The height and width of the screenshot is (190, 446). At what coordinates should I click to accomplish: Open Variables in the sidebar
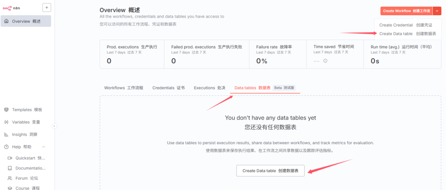click(26, 122)
